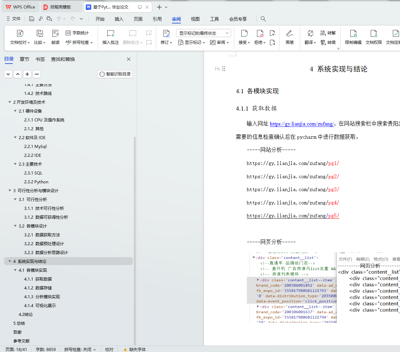Click the save icon in quick toolbar
This screenshot has height=352, width=400.
tap(32, 19)
